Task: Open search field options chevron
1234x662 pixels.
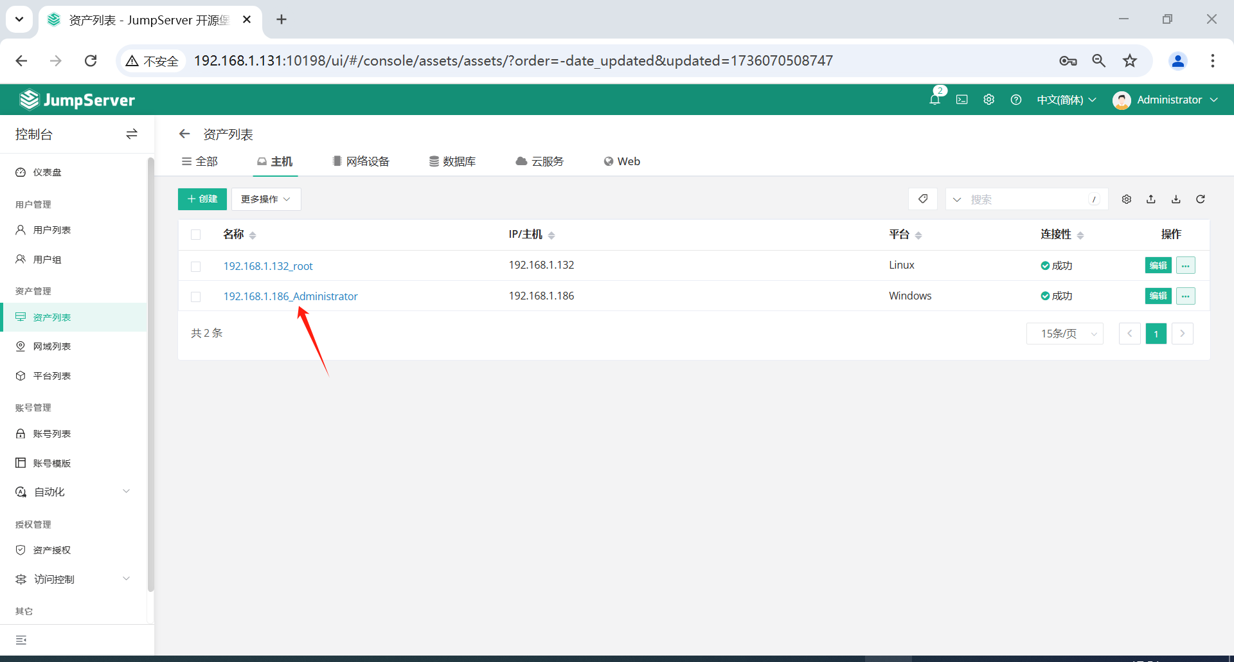Action: (x=957, y=199)
